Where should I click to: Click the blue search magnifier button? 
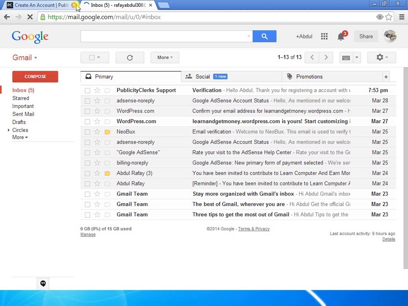click(264, 36)
